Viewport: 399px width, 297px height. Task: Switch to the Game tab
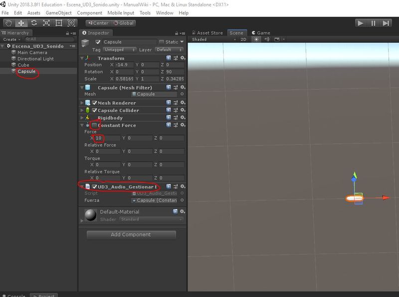(261, 33)
